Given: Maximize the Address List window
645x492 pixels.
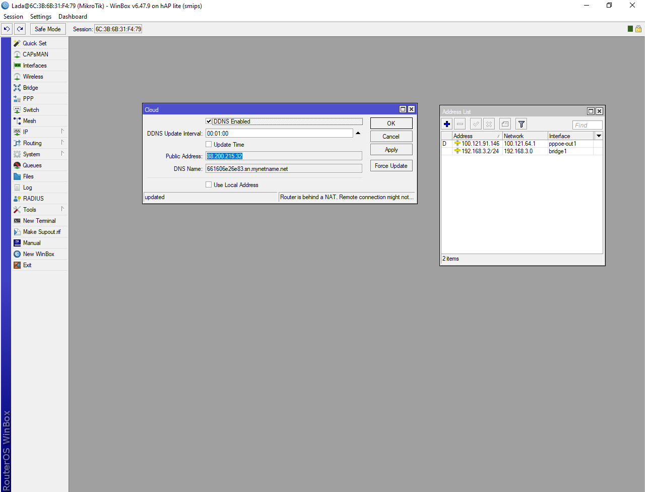Looking at the screenshot, I should (591, 111).
